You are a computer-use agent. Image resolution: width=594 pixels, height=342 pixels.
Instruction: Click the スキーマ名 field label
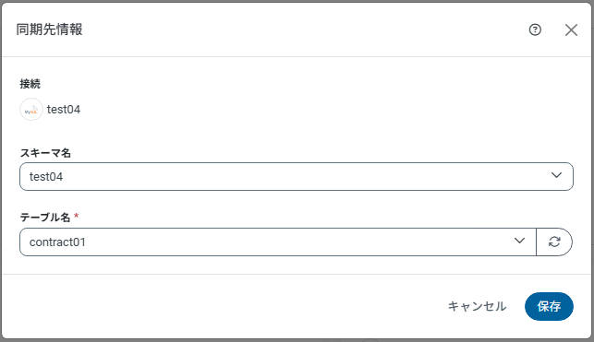click(45, 153)
